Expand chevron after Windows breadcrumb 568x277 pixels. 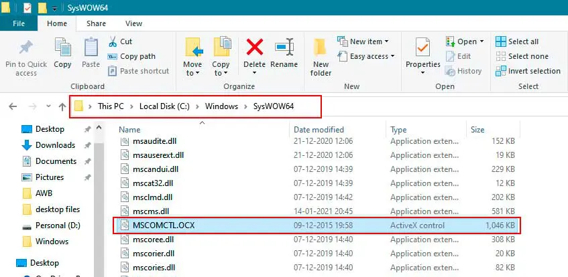(x=246, y=106)
